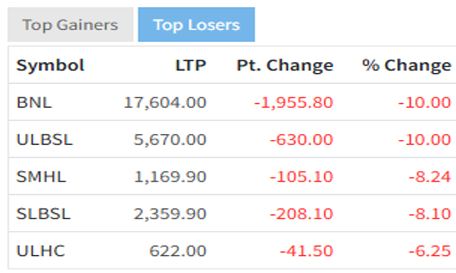Select SMHL's LTP value 1,169.90

[170, 177]
